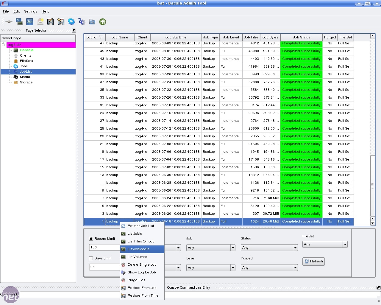Click the Job Name column header
381x305 pixels.
point(120,37)
